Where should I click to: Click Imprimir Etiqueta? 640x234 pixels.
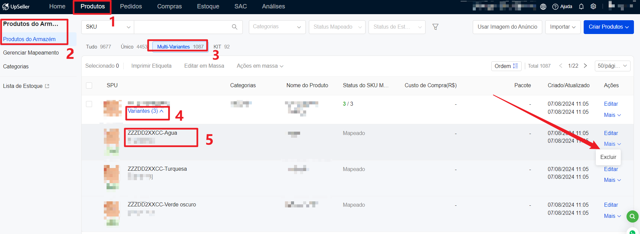[151, 66]
